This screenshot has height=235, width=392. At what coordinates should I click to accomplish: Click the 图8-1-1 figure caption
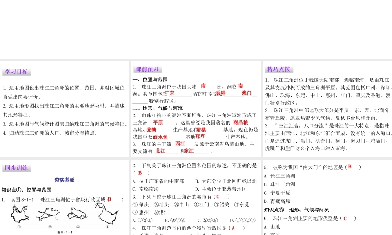point(65,233)
